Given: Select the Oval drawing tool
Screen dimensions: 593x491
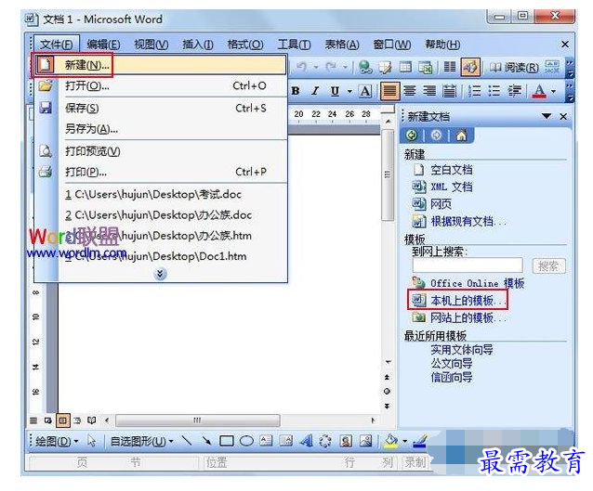Looking at the screenshot, I should tap(246, 441).
